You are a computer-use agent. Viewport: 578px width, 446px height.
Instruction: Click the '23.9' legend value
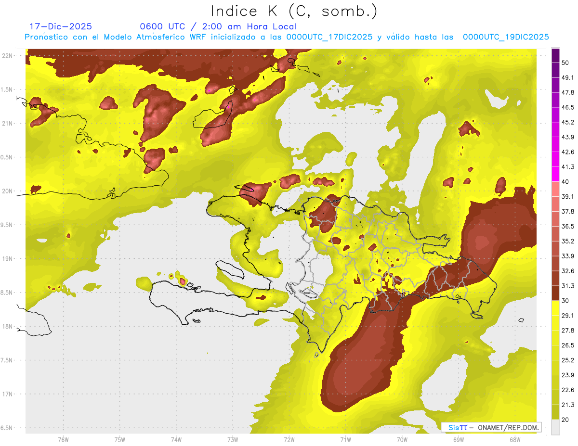coord(567,375)
